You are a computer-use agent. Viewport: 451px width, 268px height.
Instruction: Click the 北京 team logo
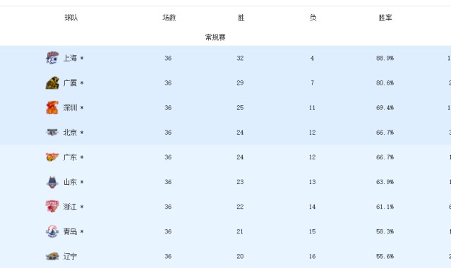pyautogui.click(x=52, y=133)
